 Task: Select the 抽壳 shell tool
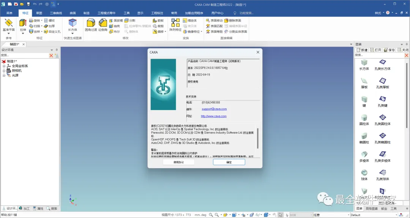[x=115, y=26]
